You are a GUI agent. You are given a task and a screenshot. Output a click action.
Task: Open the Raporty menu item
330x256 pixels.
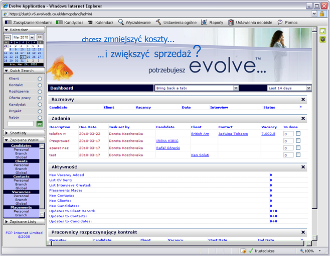pyautogui.click(x=213, y=23)
